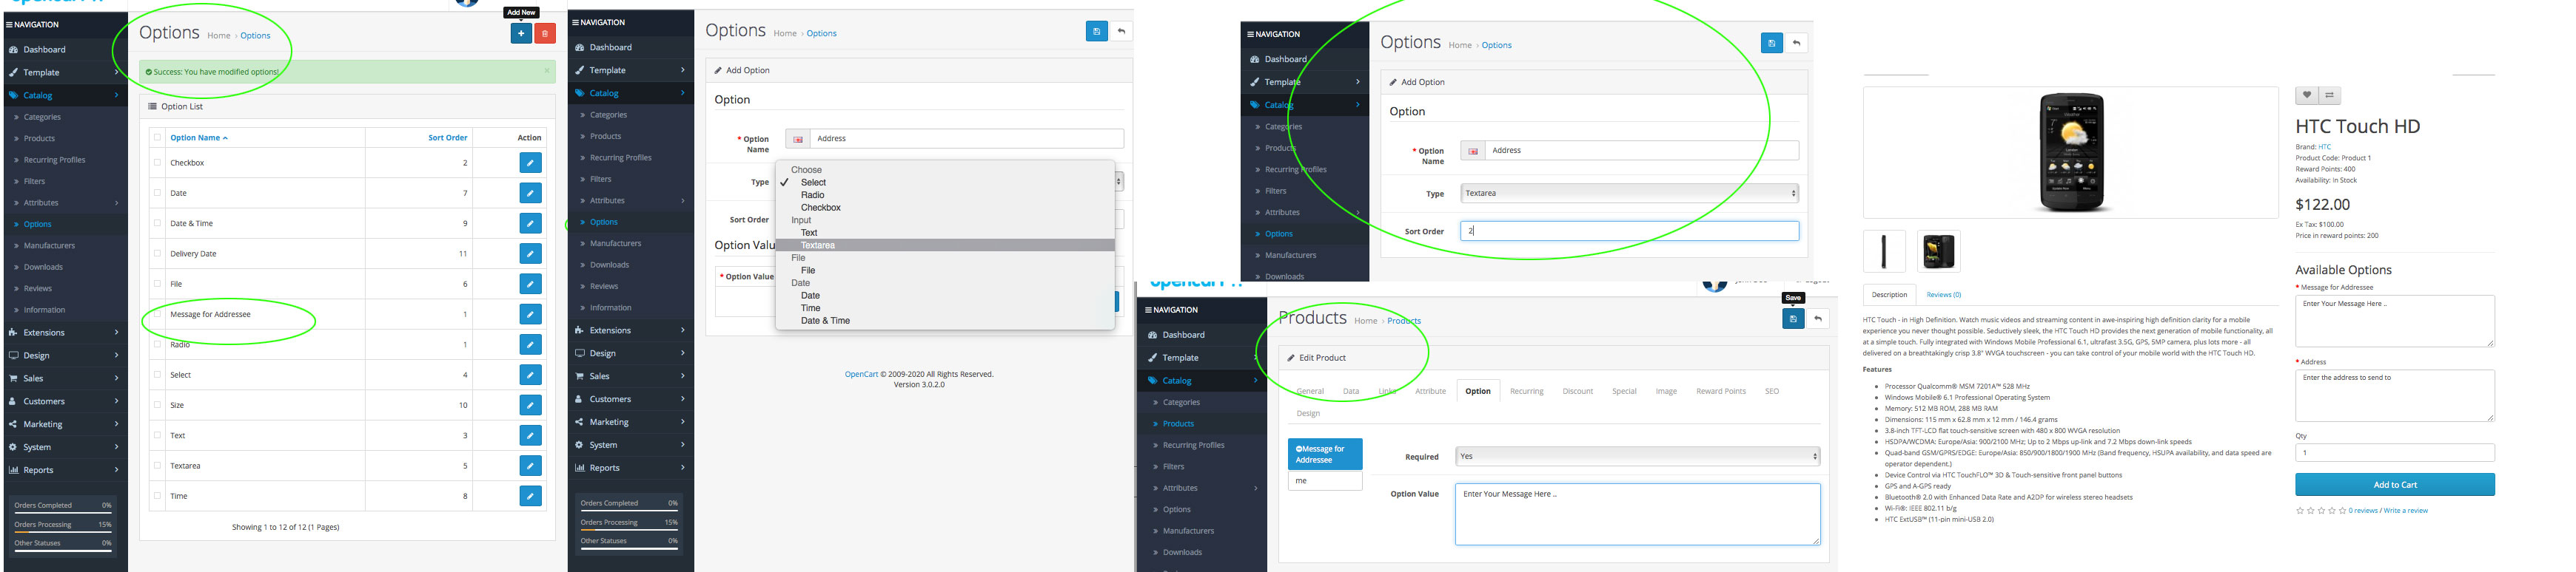The image size is (2576, 572).
Task: Click edit pencil for the Time option
Action: [531, 496]
